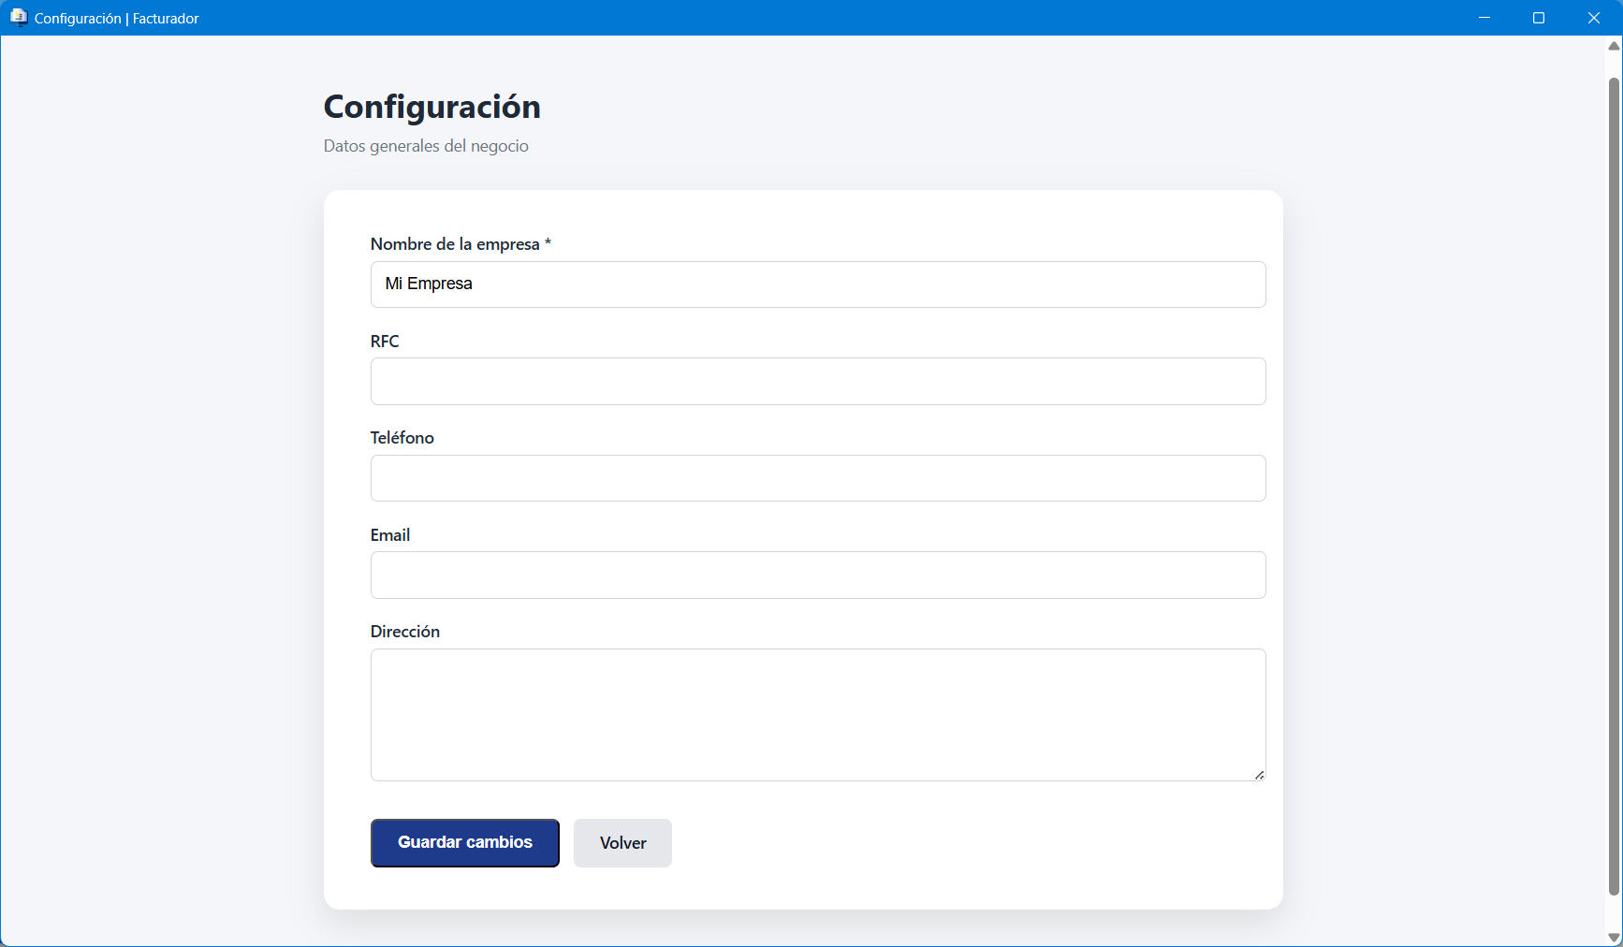Click the RFC field label
This screenshot has height=947, width=1623.
[x=385, y=342]
